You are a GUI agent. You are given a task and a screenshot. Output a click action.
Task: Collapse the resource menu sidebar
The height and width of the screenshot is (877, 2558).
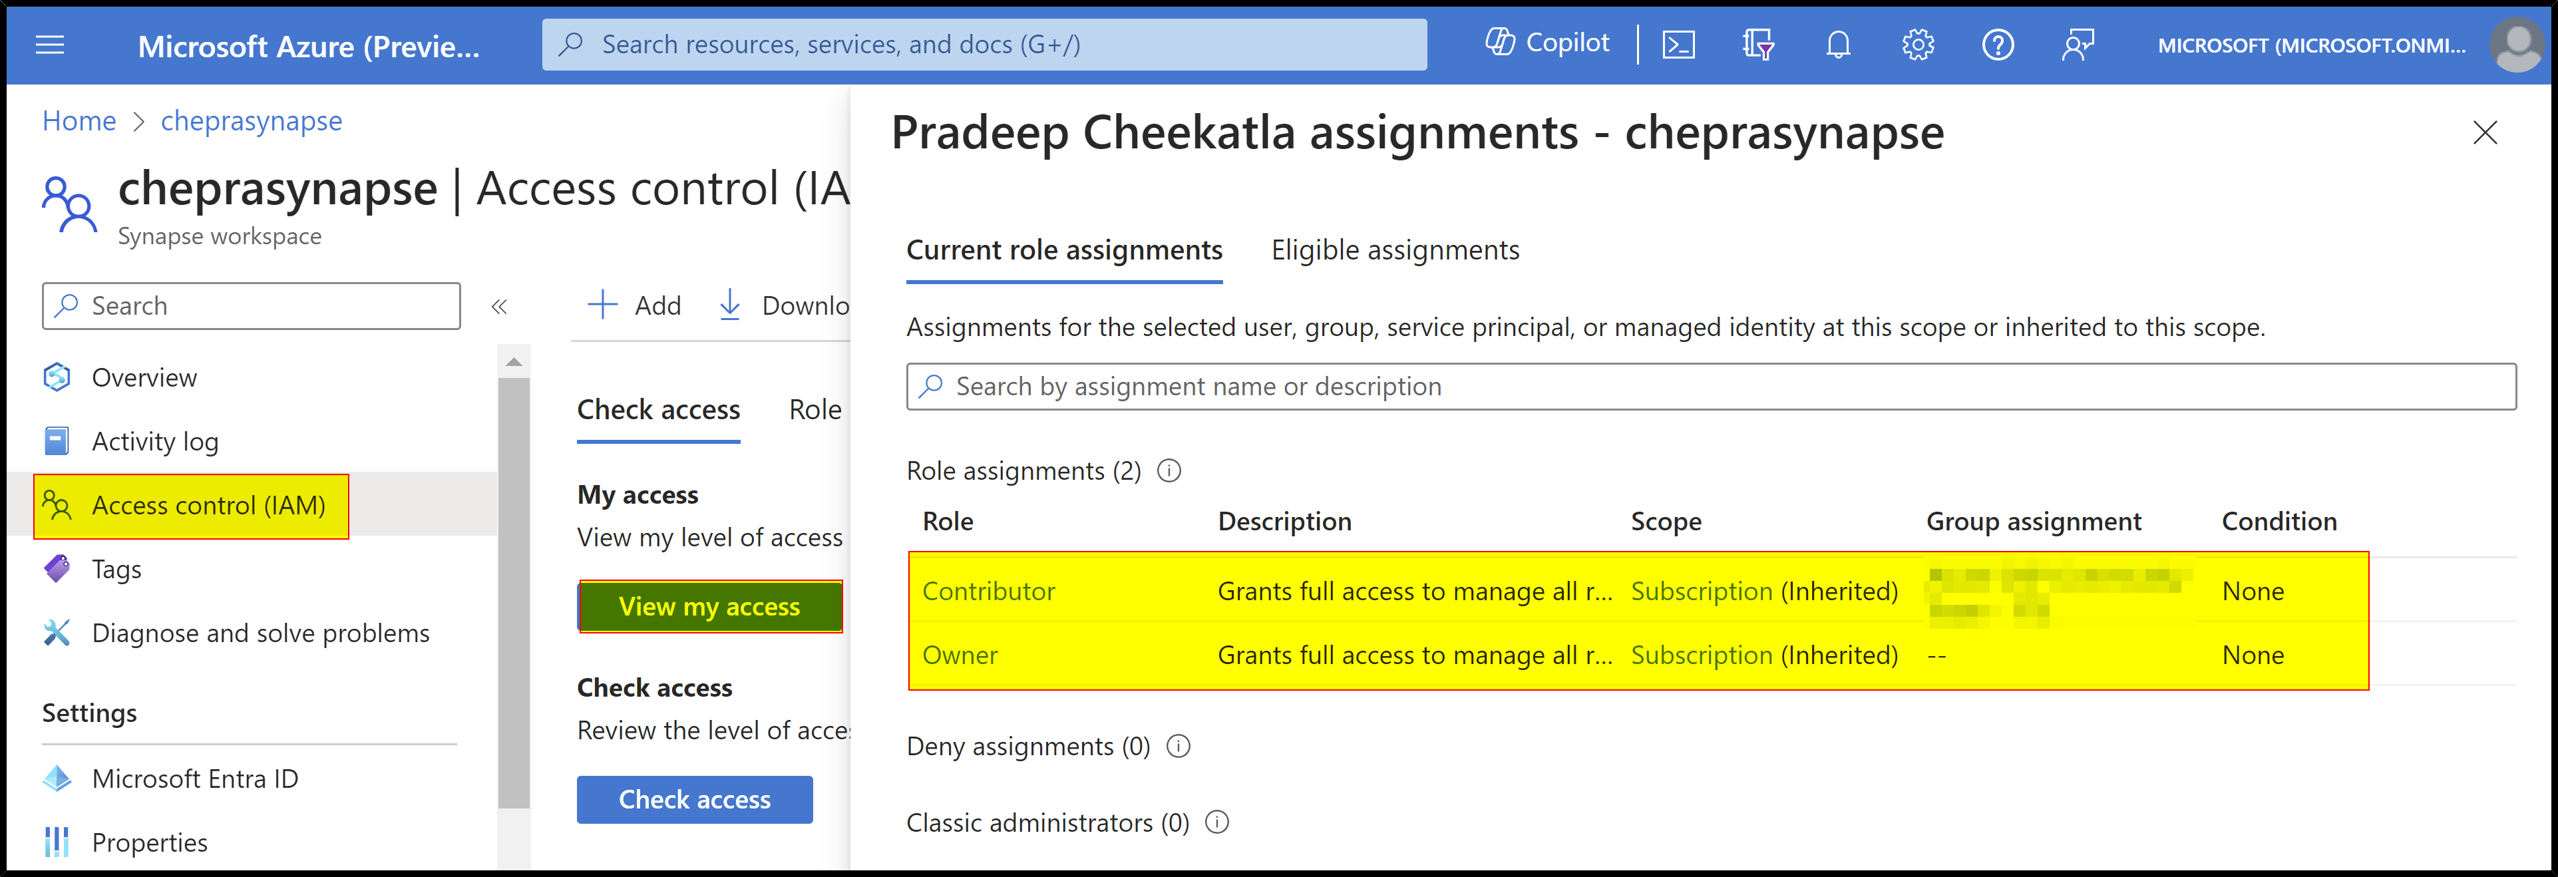[x=500, y=307]
